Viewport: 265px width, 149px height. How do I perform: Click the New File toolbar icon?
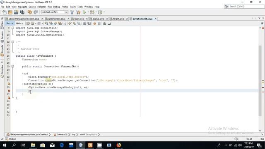(x=5, y=12)
